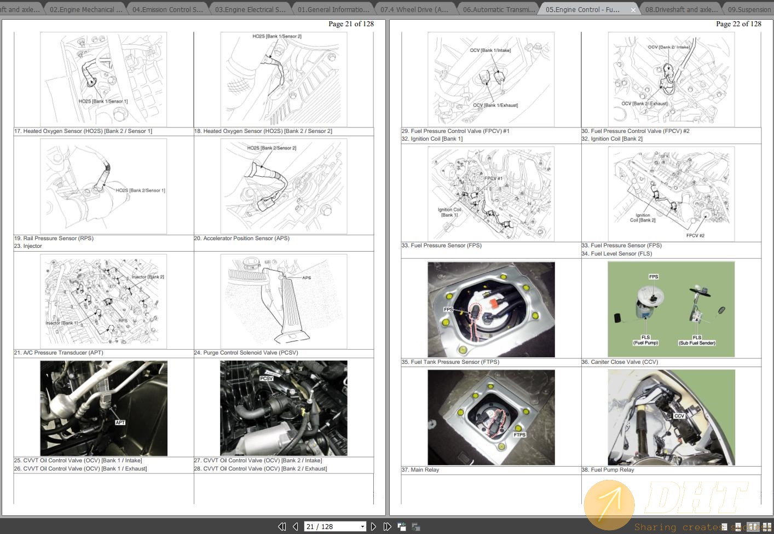Open the 09.Suspension tab
The width and height of the screenshot is (774, 534).
749,9
